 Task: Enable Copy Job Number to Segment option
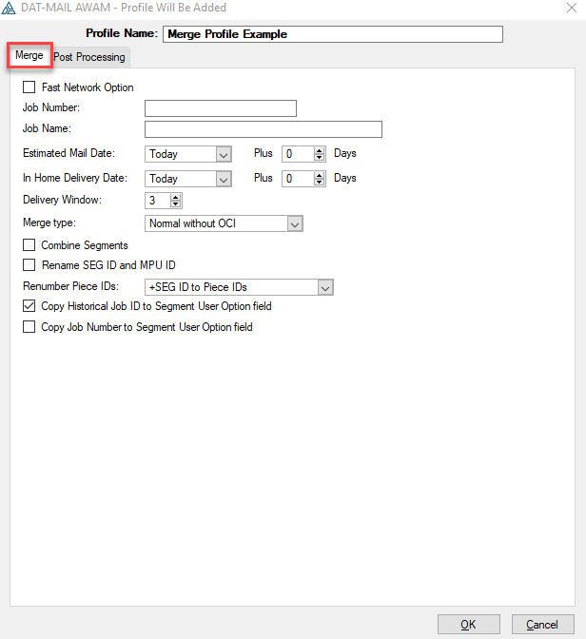29,327
